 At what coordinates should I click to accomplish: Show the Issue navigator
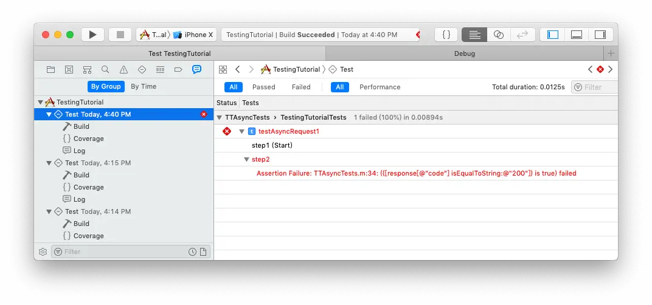123,69
